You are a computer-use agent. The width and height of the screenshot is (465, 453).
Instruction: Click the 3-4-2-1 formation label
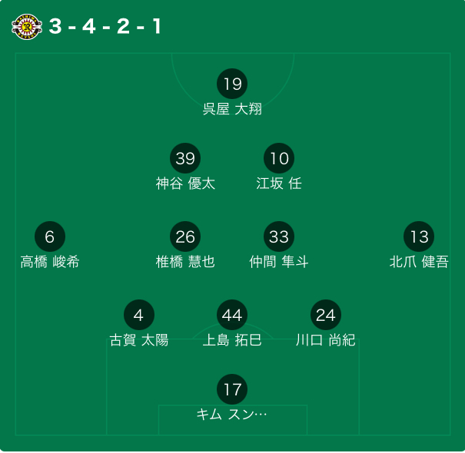tap(105, 26)
